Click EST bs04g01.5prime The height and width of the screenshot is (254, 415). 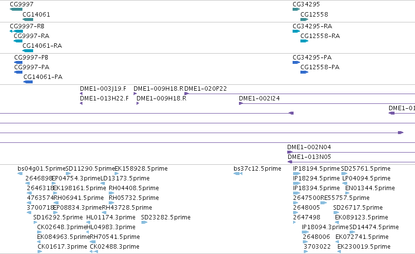pyautogui.click(x=41, y=169)
